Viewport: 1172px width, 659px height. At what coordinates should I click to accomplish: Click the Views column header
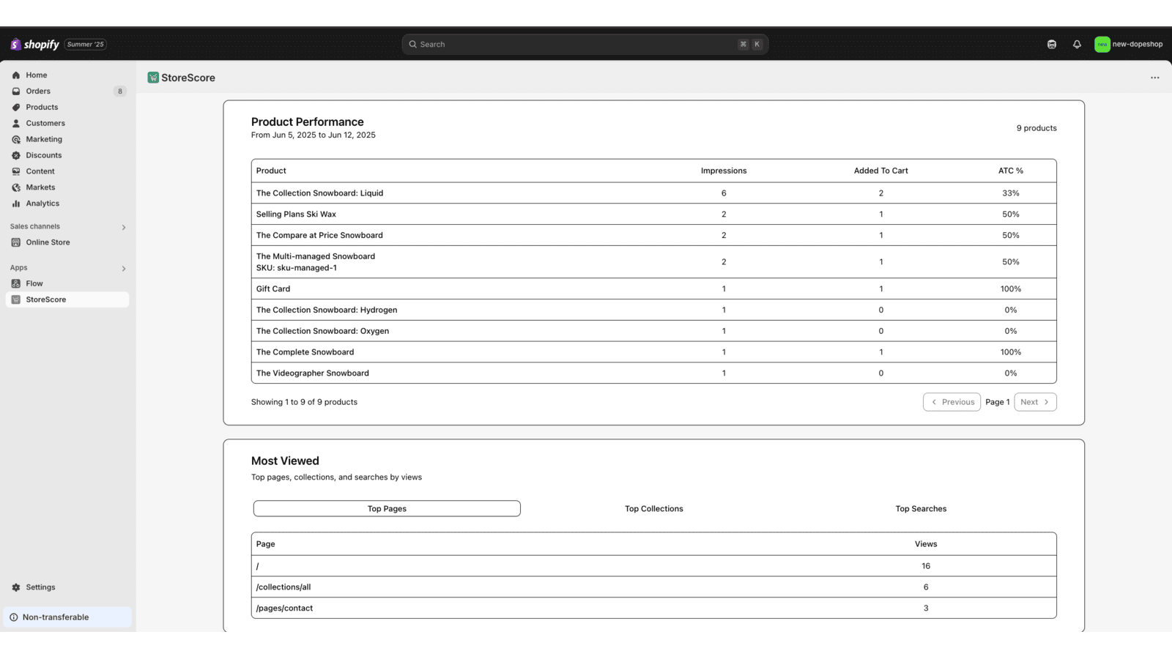tap(926, 544)
